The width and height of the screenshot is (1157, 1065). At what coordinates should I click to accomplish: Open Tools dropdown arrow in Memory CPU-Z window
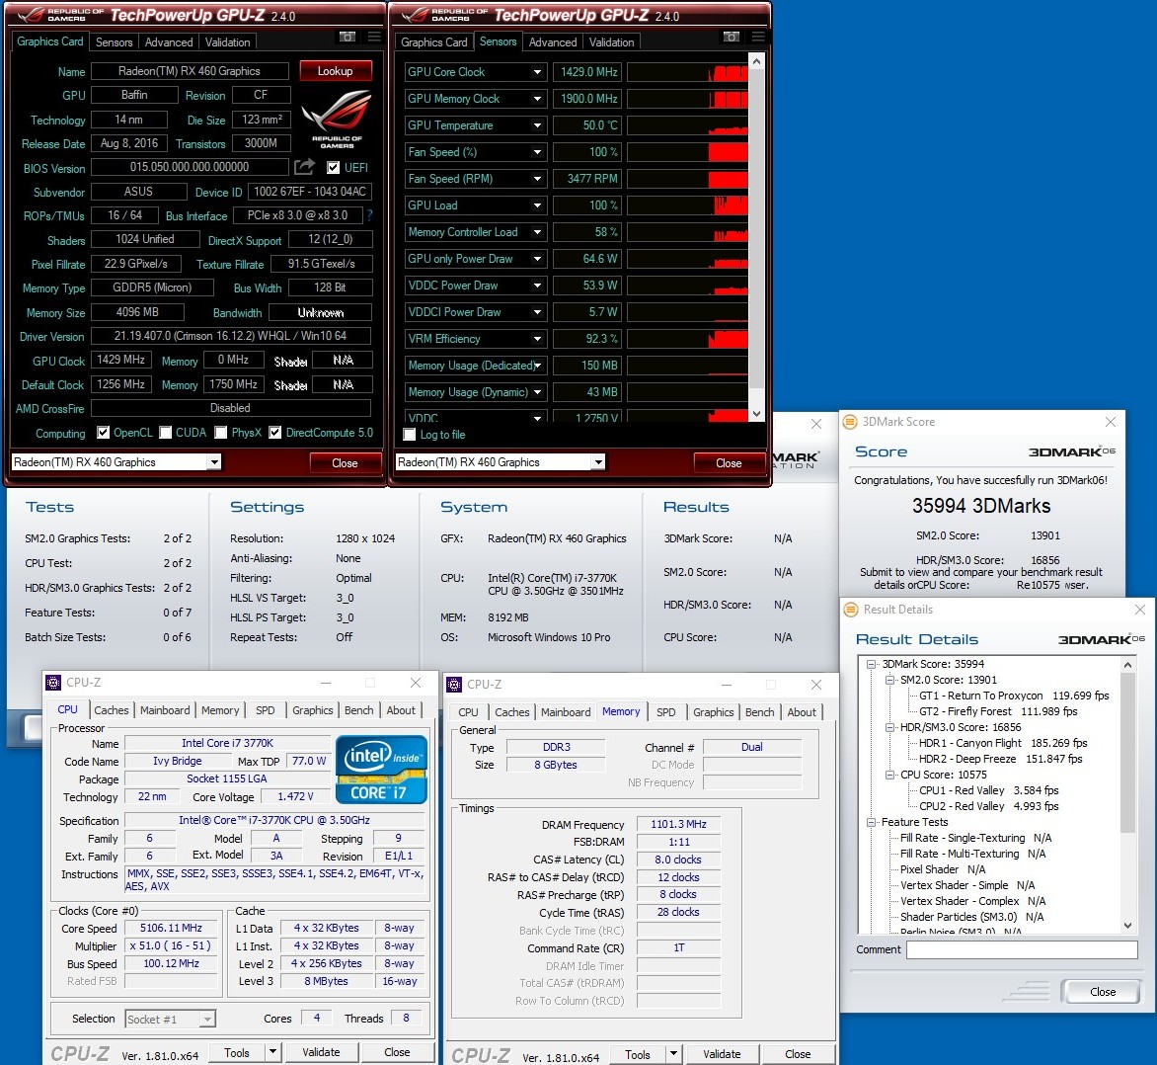point(673,1054)
